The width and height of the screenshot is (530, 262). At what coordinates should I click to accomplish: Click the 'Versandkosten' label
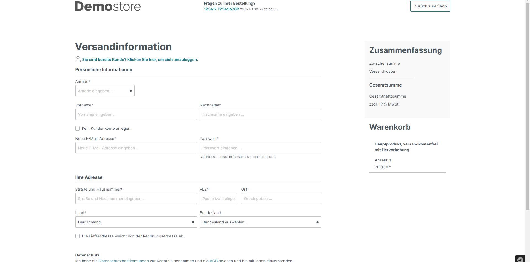[x=383, y=71]
